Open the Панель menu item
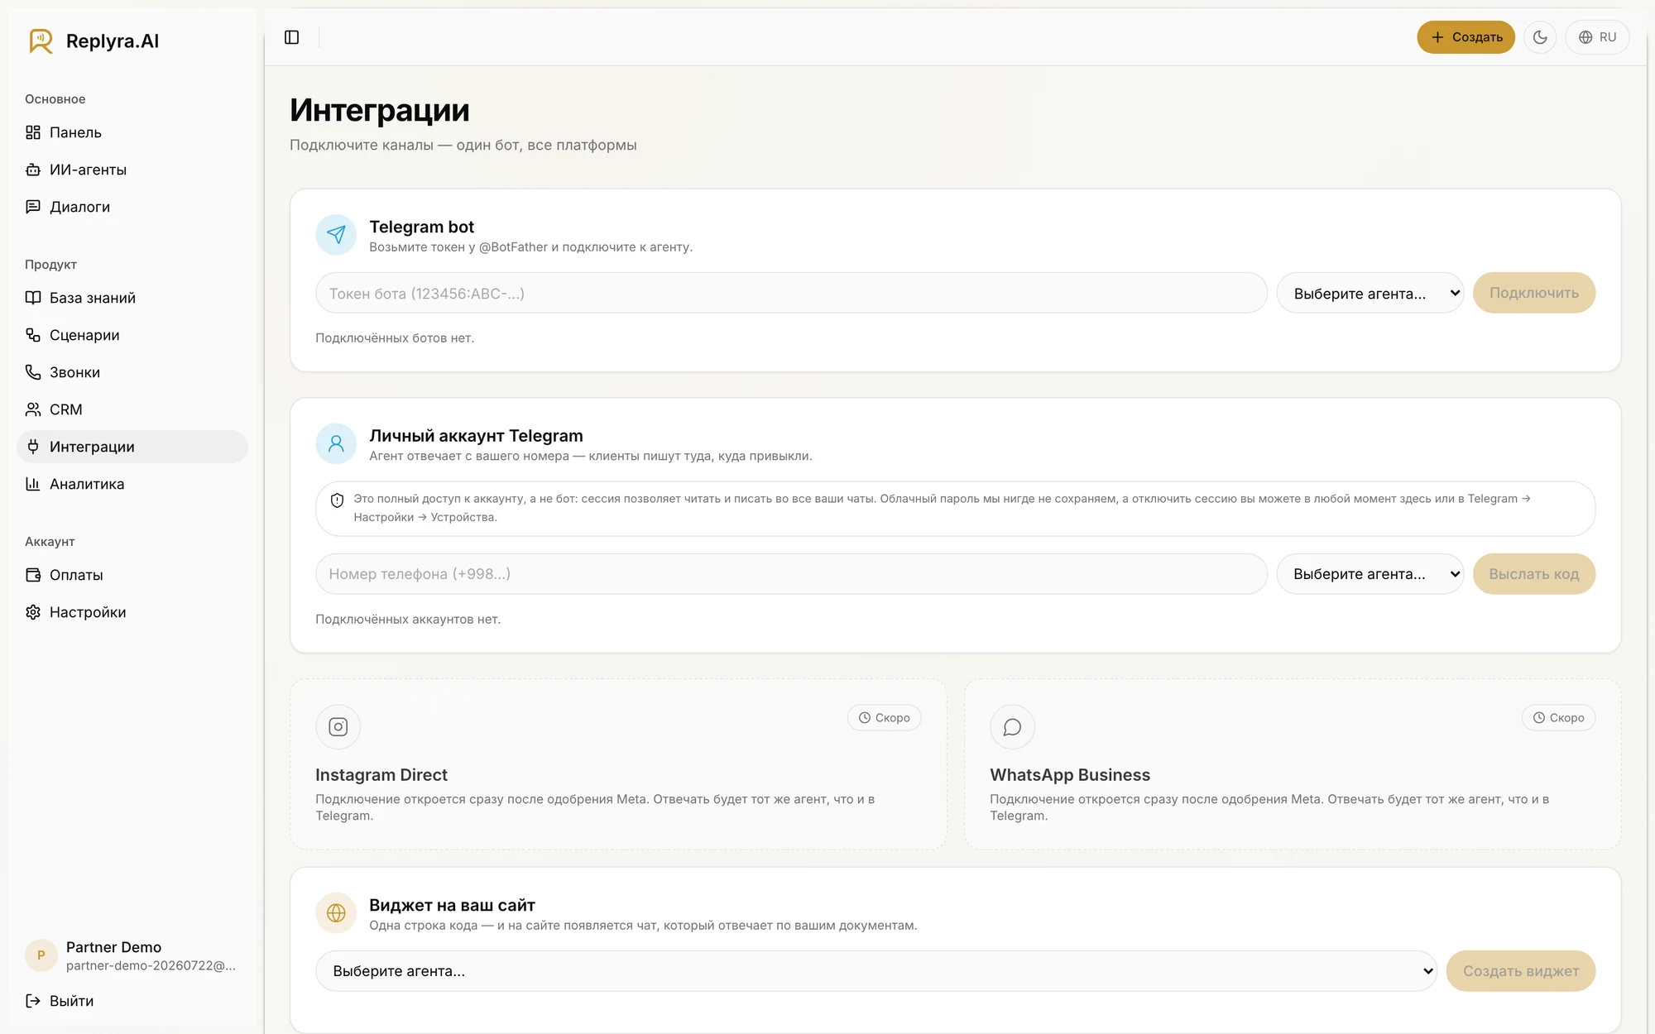This screenshot has height=1034, width=1655. [132, 132]
